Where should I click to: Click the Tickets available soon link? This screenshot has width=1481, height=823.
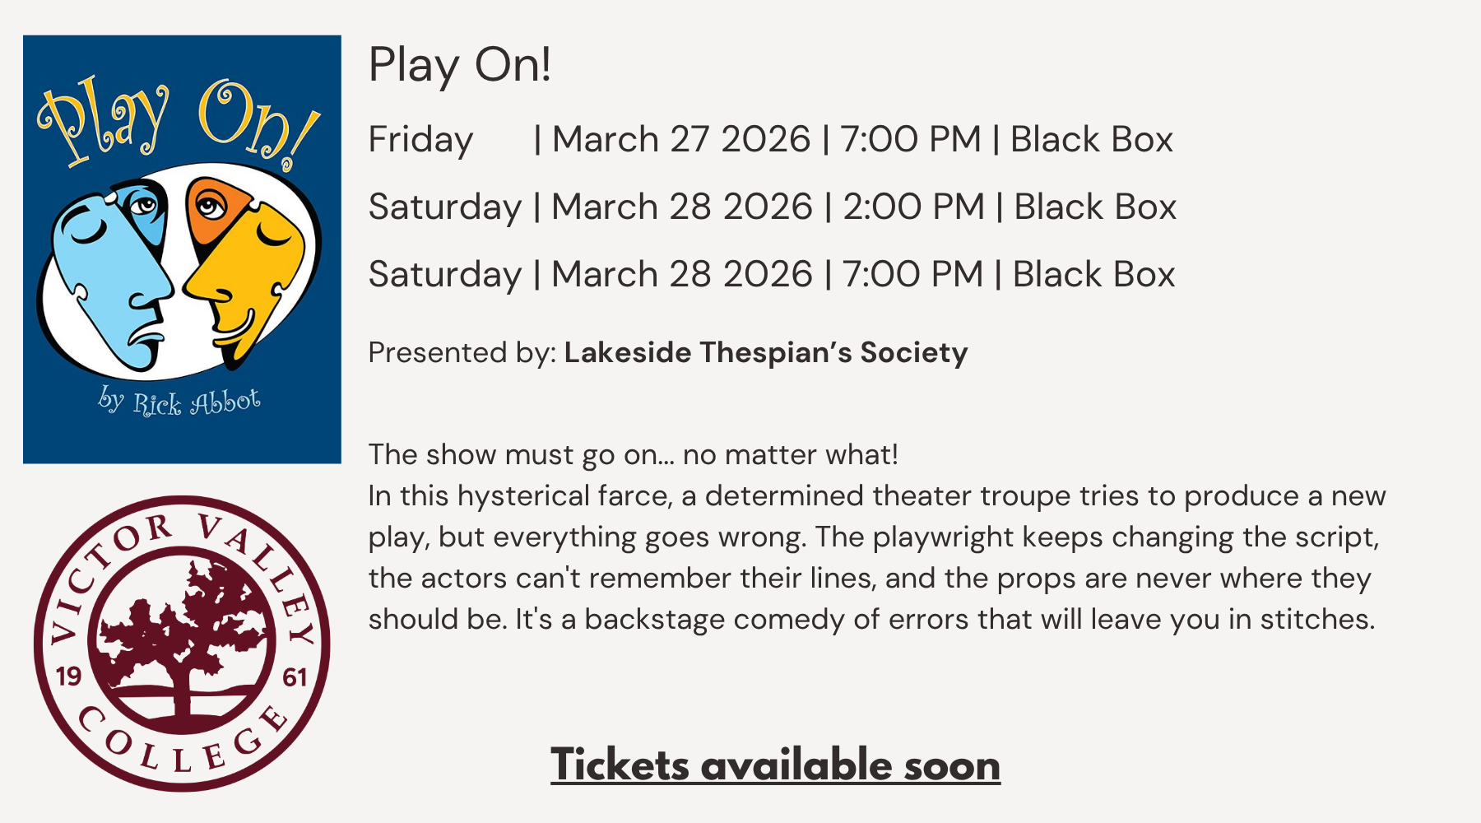coord(775,765)
